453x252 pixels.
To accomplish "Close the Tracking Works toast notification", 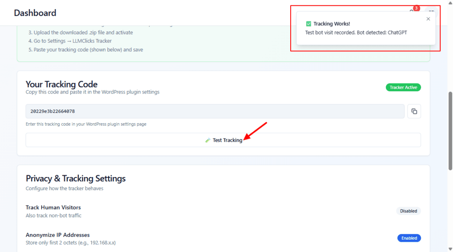I will (x=428, y=19).
